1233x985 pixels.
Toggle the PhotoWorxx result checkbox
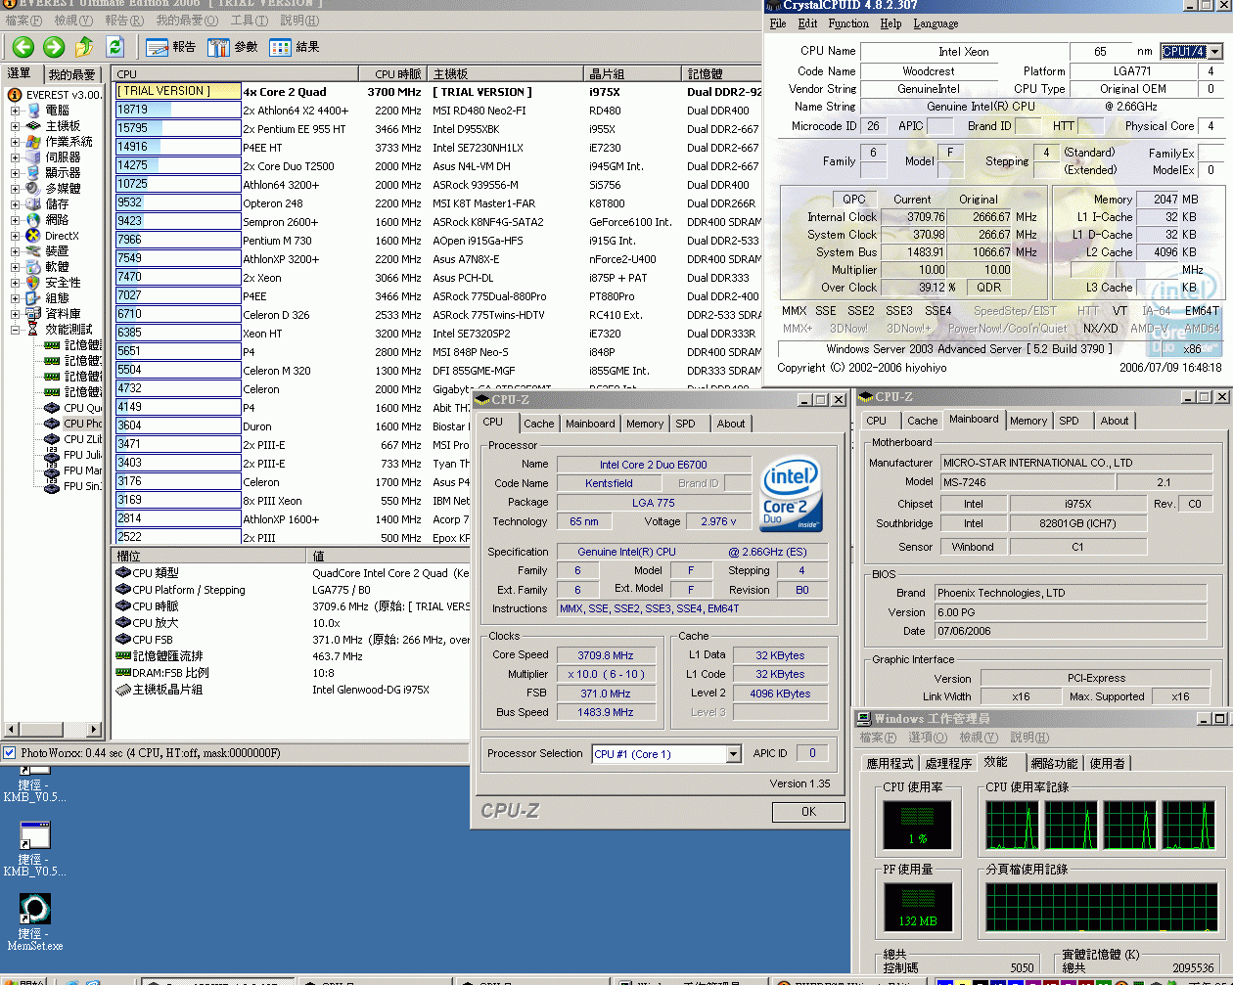point(10,753)
